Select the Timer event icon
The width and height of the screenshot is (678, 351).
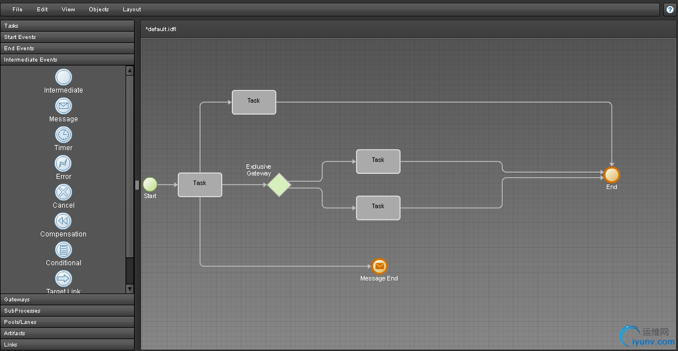click(63, 135)
